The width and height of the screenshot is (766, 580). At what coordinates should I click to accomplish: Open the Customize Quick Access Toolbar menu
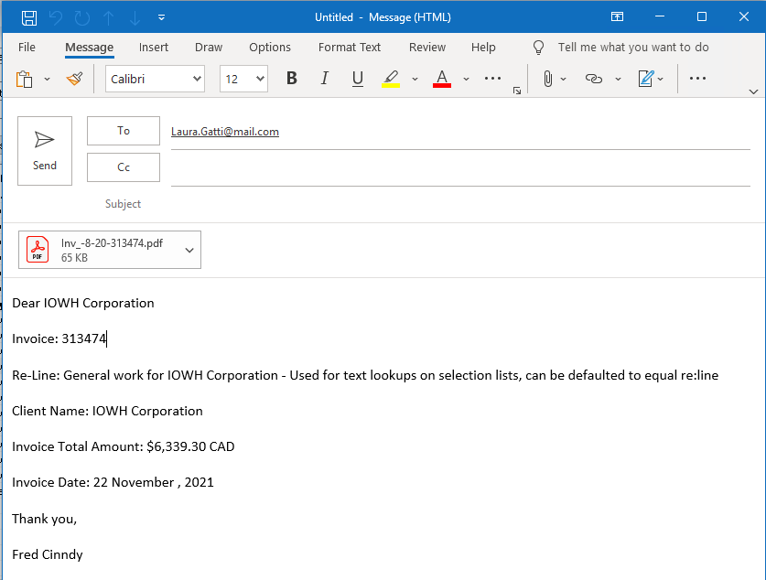161,18
